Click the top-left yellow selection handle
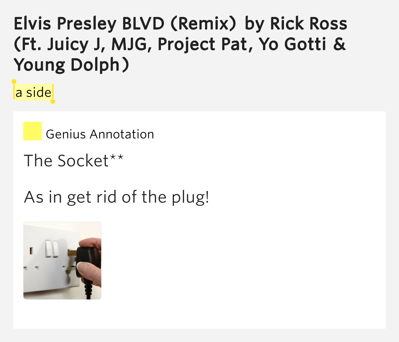The width and height of the screenshot is (399, 342). point(14,82)
